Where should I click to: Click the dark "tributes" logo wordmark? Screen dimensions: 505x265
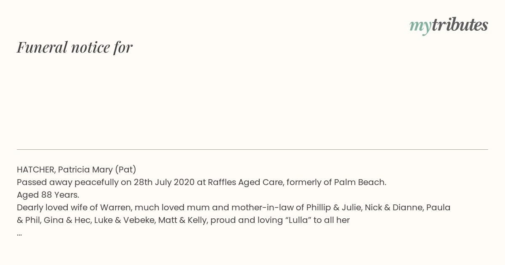(x=460, y=25)
